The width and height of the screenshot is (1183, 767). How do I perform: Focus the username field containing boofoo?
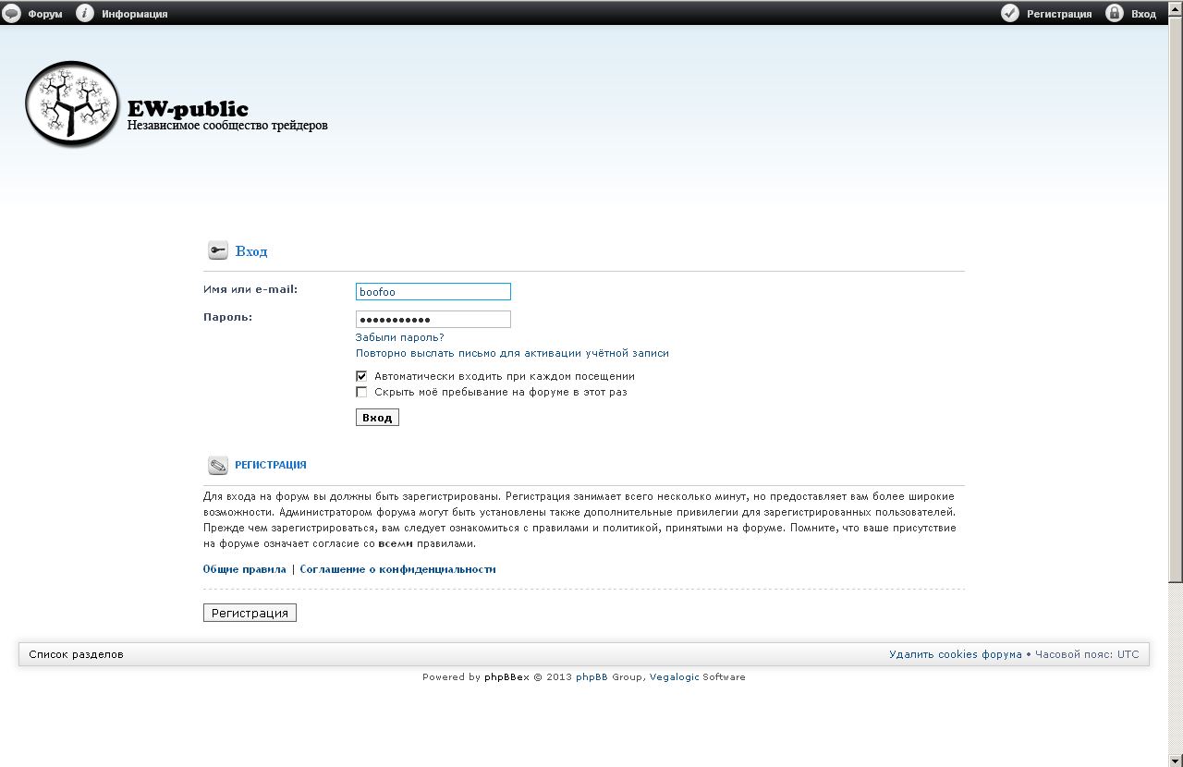433,292
